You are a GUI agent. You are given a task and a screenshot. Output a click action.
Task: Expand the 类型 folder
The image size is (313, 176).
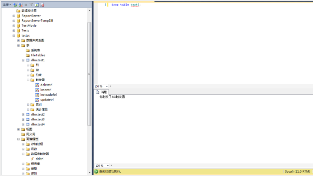23,169
